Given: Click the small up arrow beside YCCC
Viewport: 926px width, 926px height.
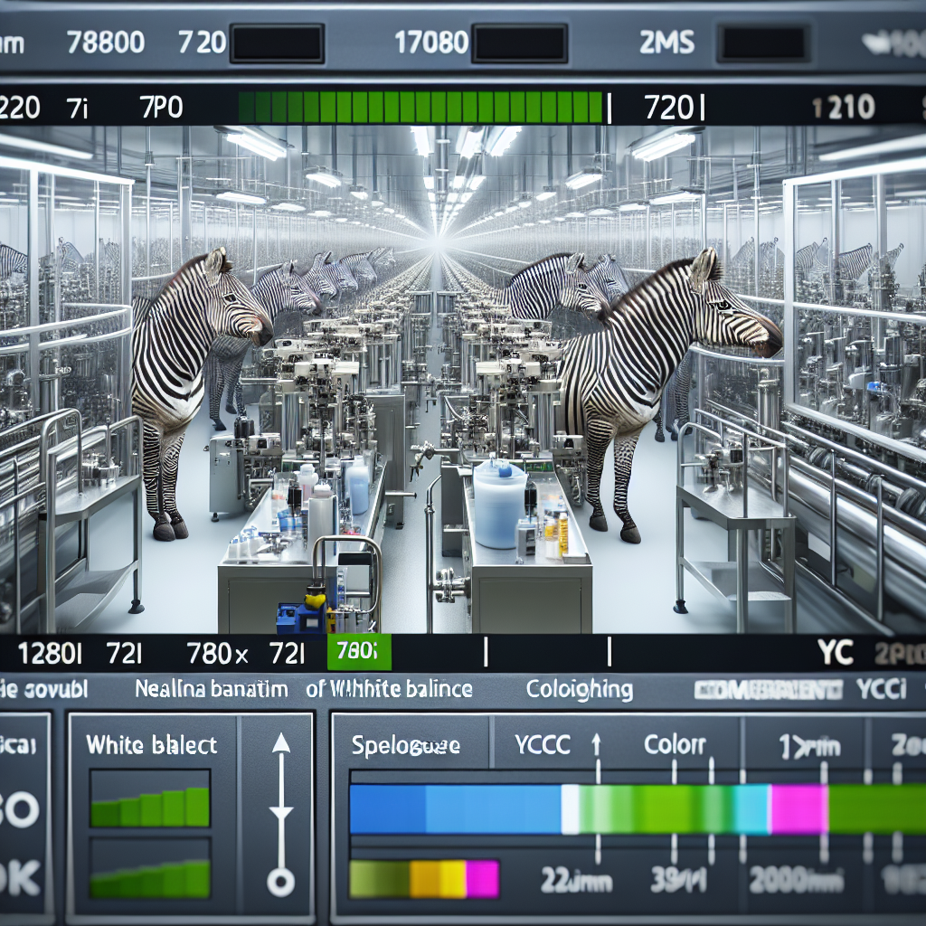Looking at the screenshot, I should click(x=596, y=747).
